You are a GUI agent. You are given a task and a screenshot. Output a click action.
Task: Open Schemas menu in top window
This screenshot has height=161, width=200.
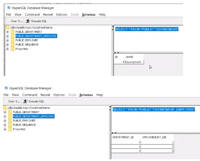(x=89, y=15)
